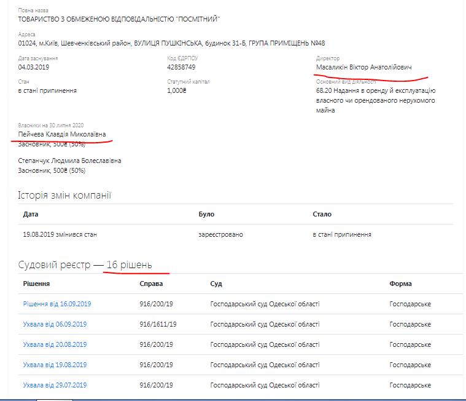Click case number 916/1611/19
Screen dimensions: 466x401
click(x=158, y=324)
